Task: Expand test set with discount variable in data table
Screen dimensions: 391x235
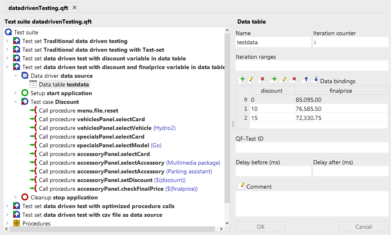Action: pos(7,58)
